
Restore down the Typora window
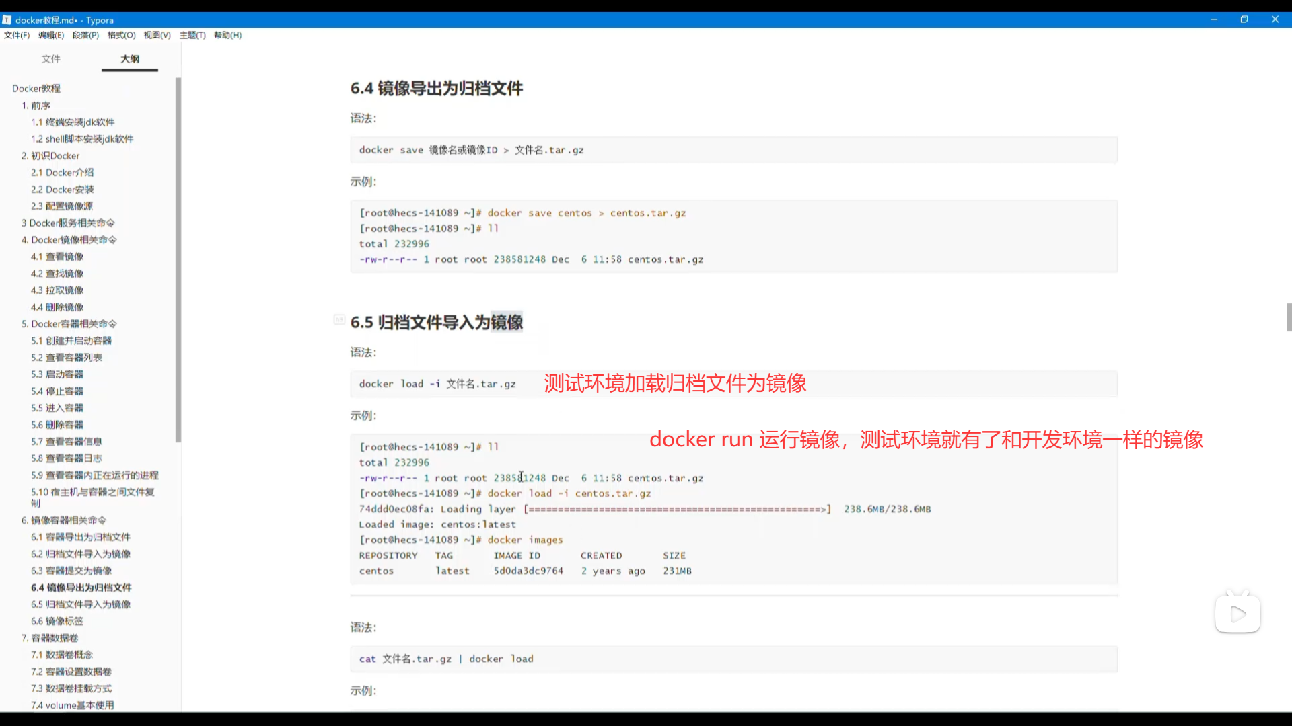click(1244, 19)
